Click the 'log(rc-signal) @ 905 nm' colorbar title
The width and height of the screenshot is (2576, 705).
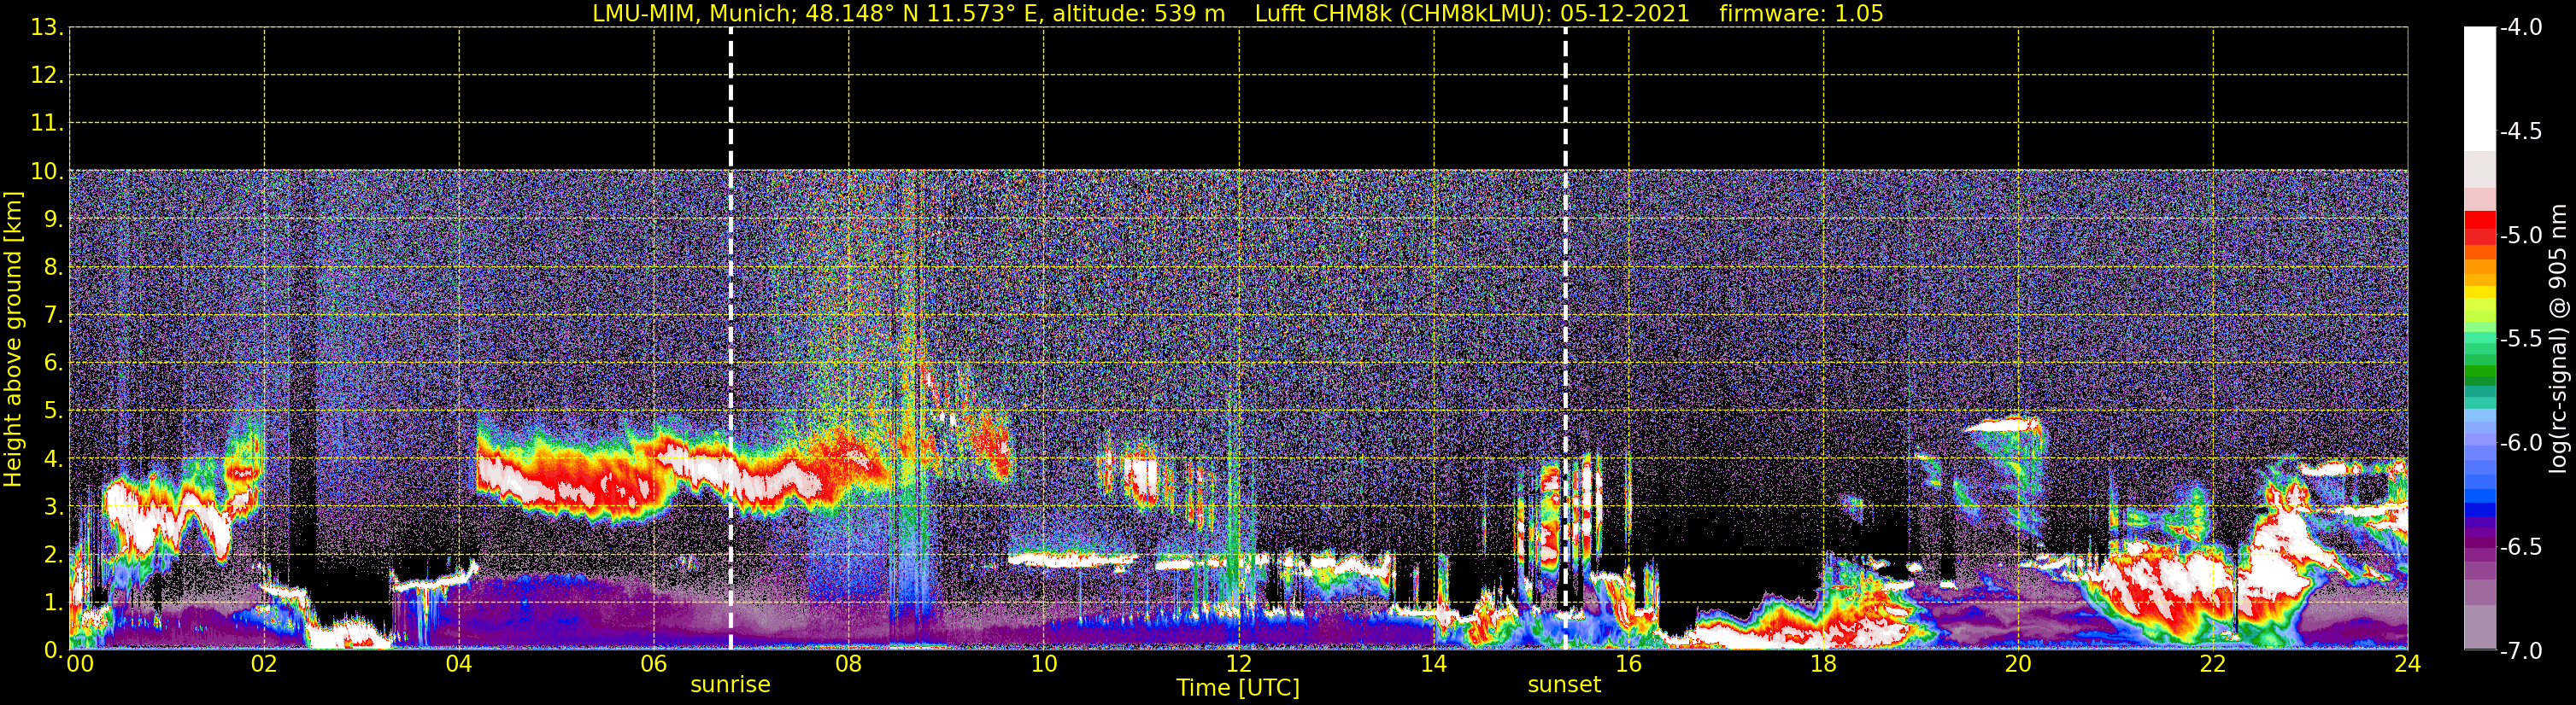(x=2558, y=339)
